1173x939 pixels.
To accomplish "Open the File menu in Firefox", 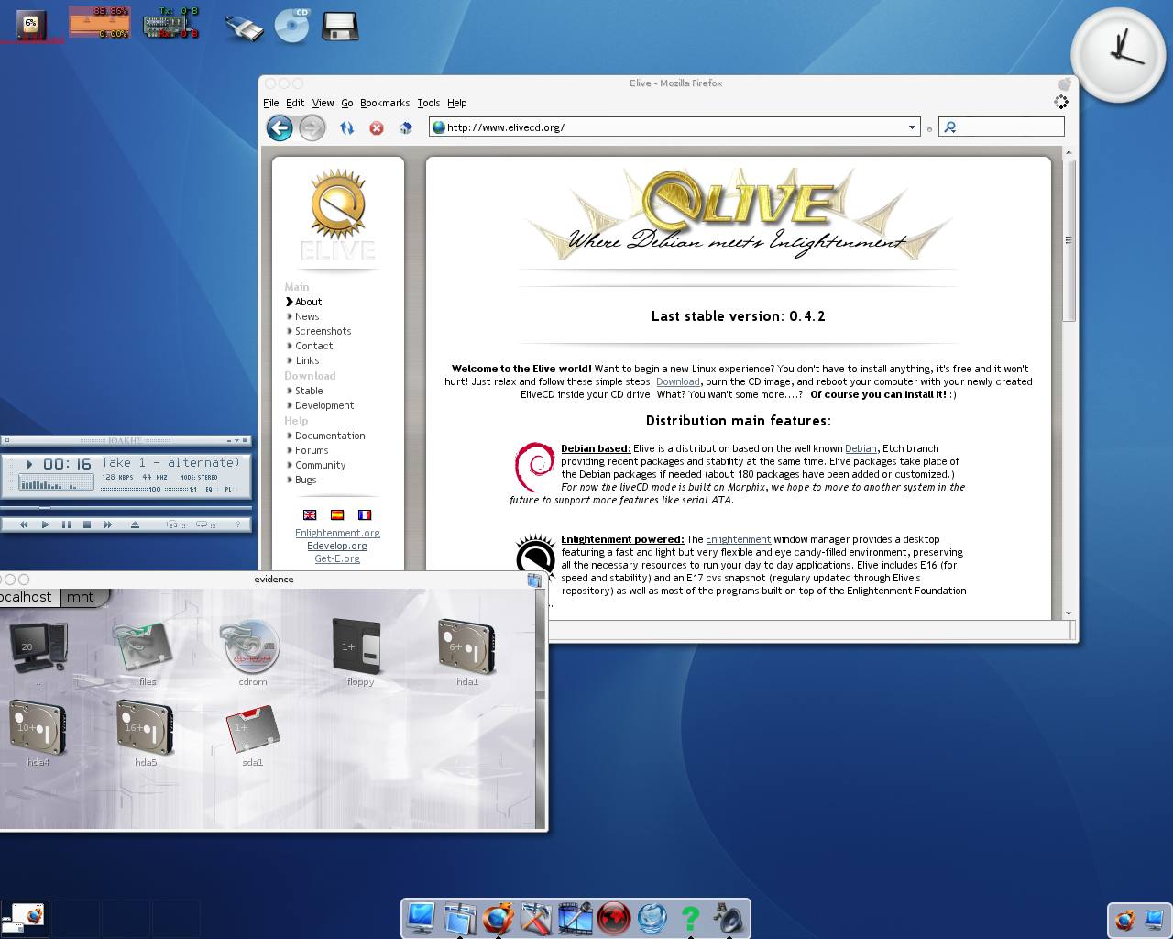I will point(271,103).
